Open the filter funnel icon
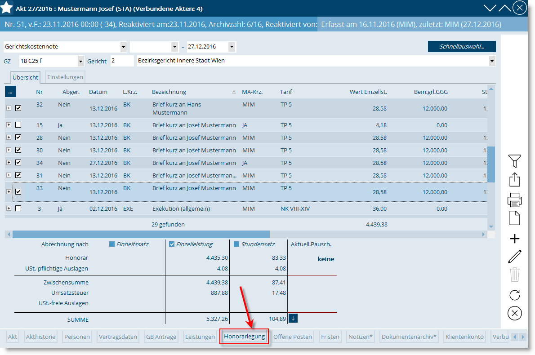 [x=514, y=161]
